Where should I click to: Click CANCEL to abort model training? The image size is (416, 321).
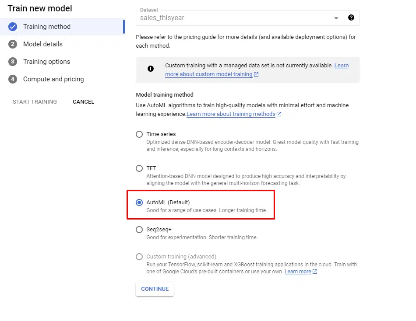83,101
